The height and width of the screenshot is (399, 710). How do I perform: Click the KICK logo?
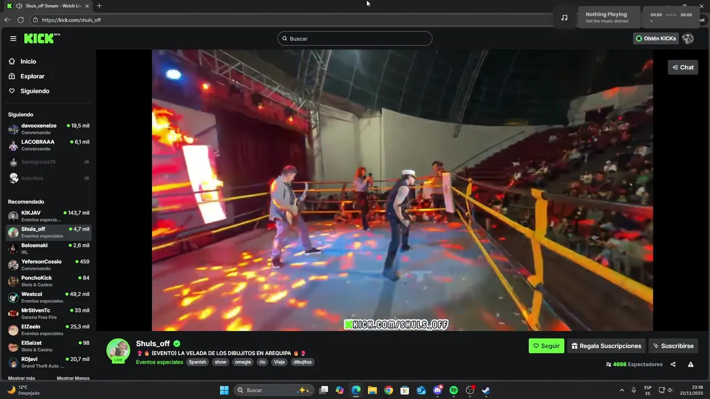[42, 38]
